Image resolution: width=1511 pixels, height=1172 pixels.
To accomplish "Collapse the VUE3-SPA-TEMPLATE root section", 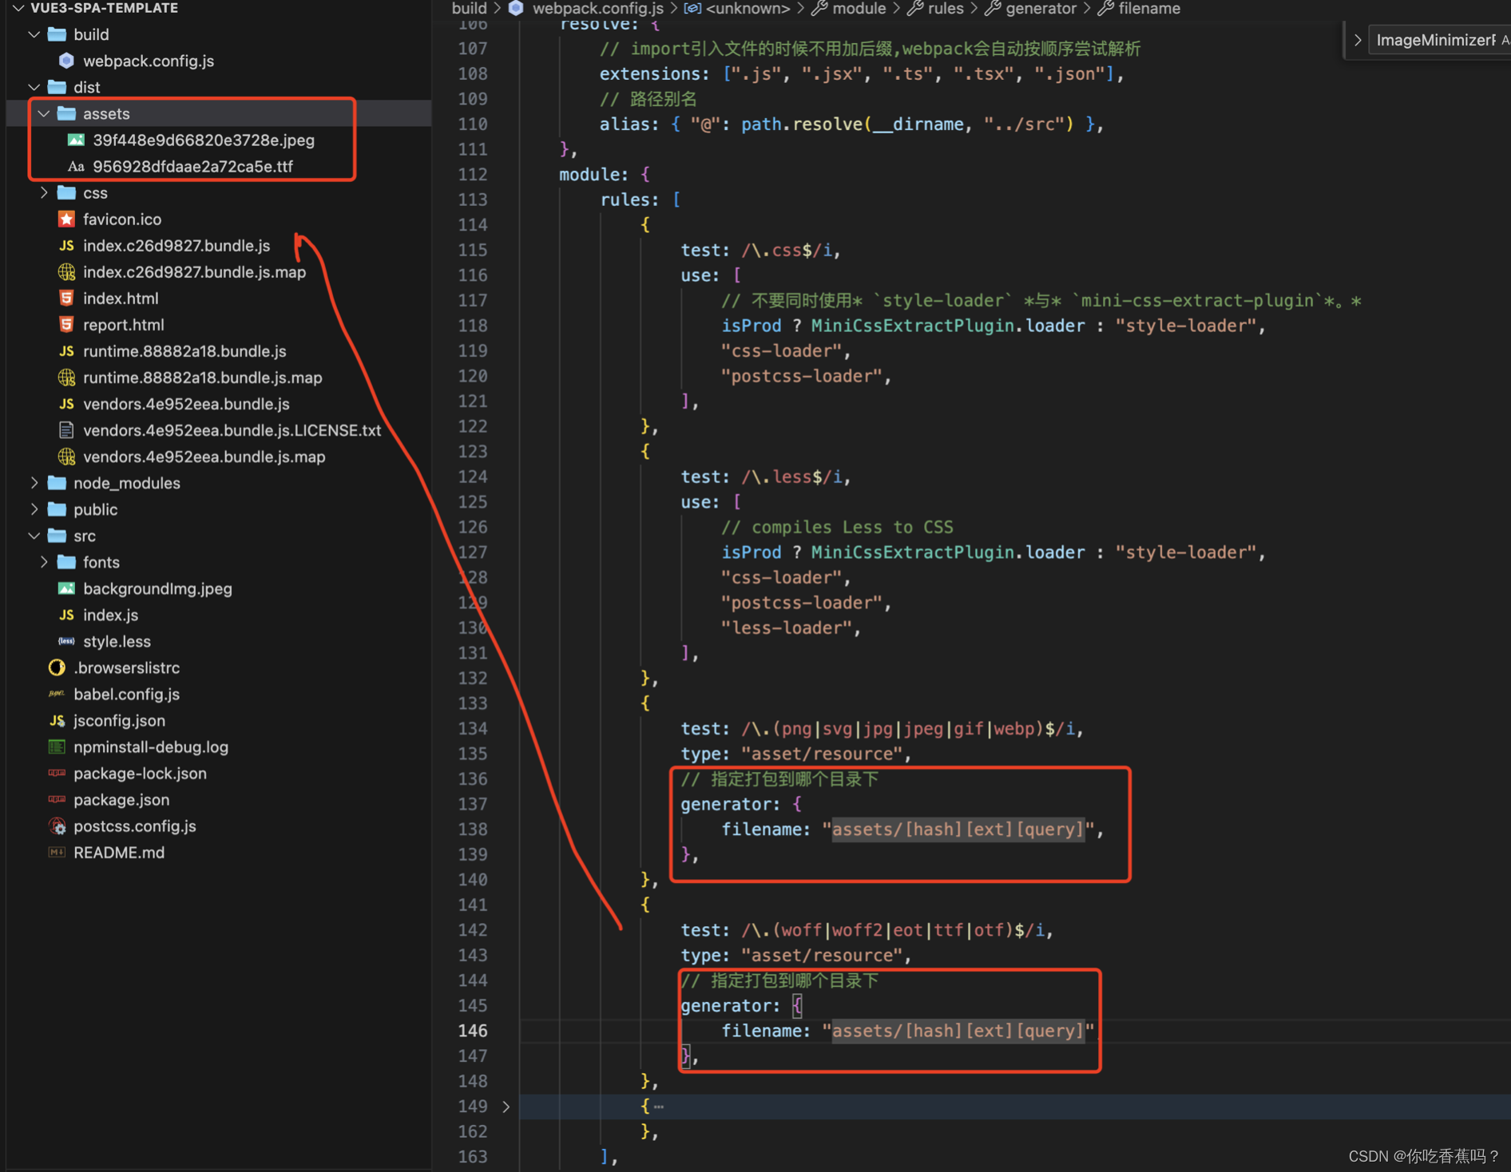I will click(x=18, y=8).
